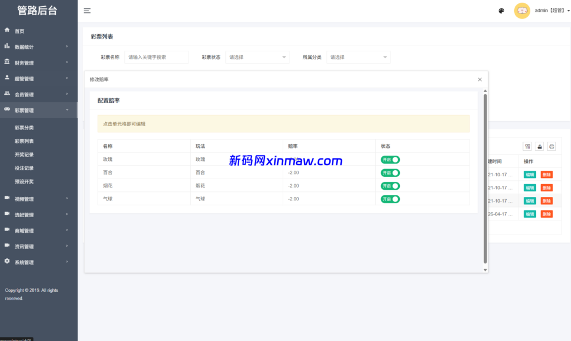Disable the 开启 switch for 烟花
The image size is (571, 341).
coord(390,185)
